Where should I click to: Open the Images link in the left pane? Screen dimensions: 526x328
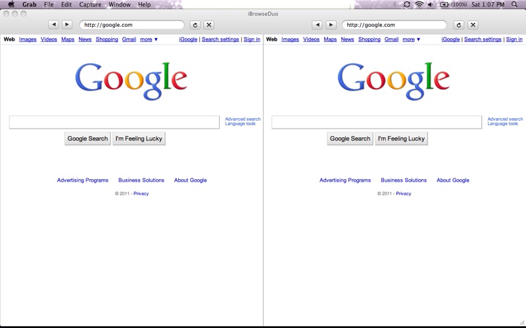pyautogui.click(x=28, y=39)
